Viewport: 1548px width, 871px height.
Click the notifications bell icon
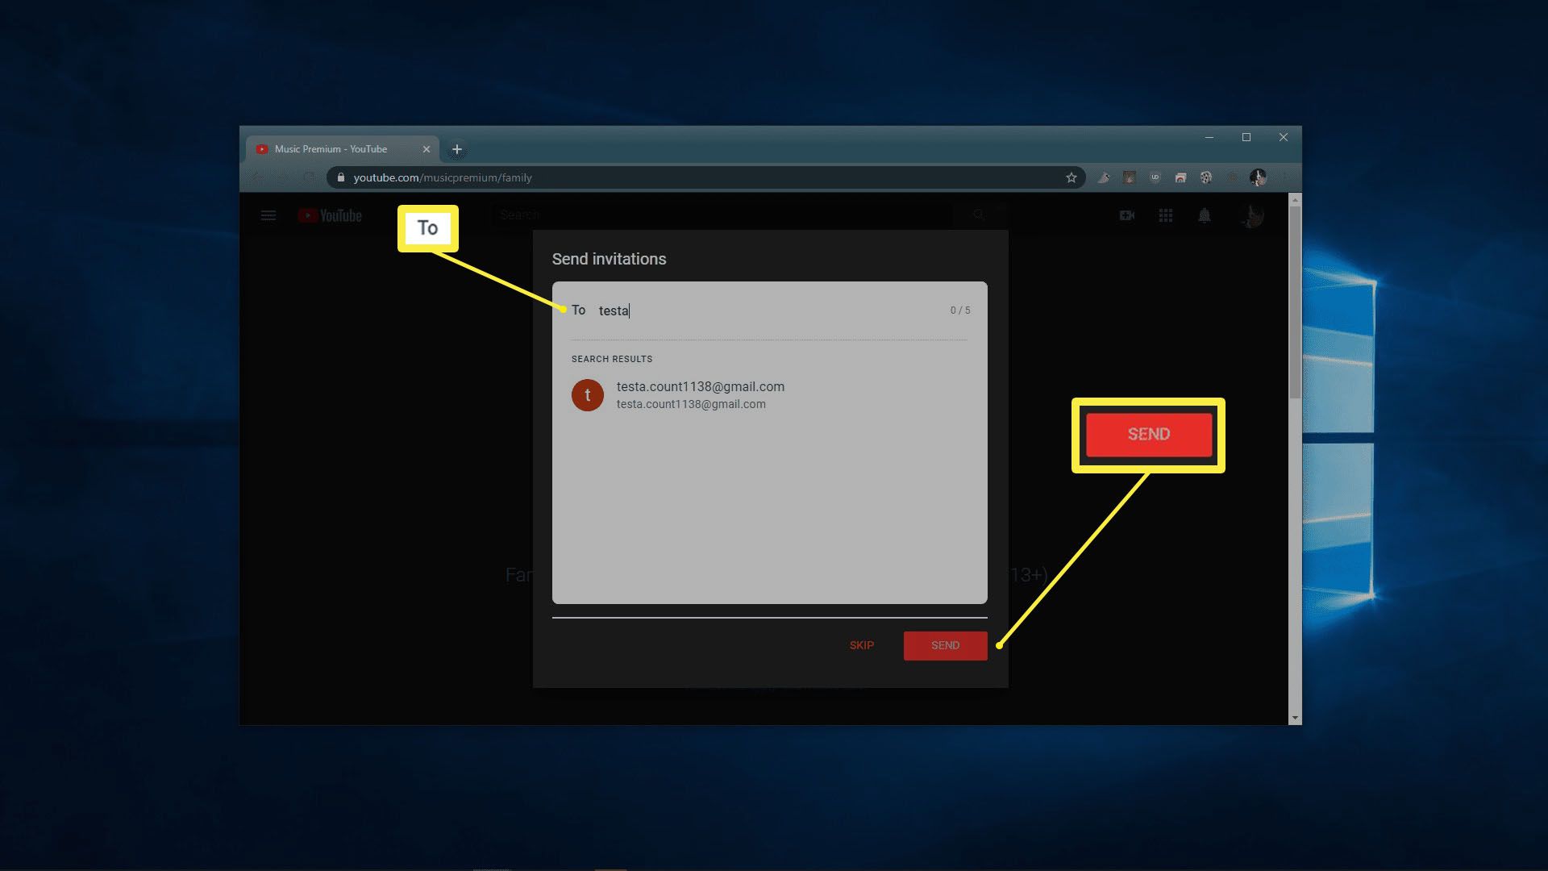[x=1205, y=216]
